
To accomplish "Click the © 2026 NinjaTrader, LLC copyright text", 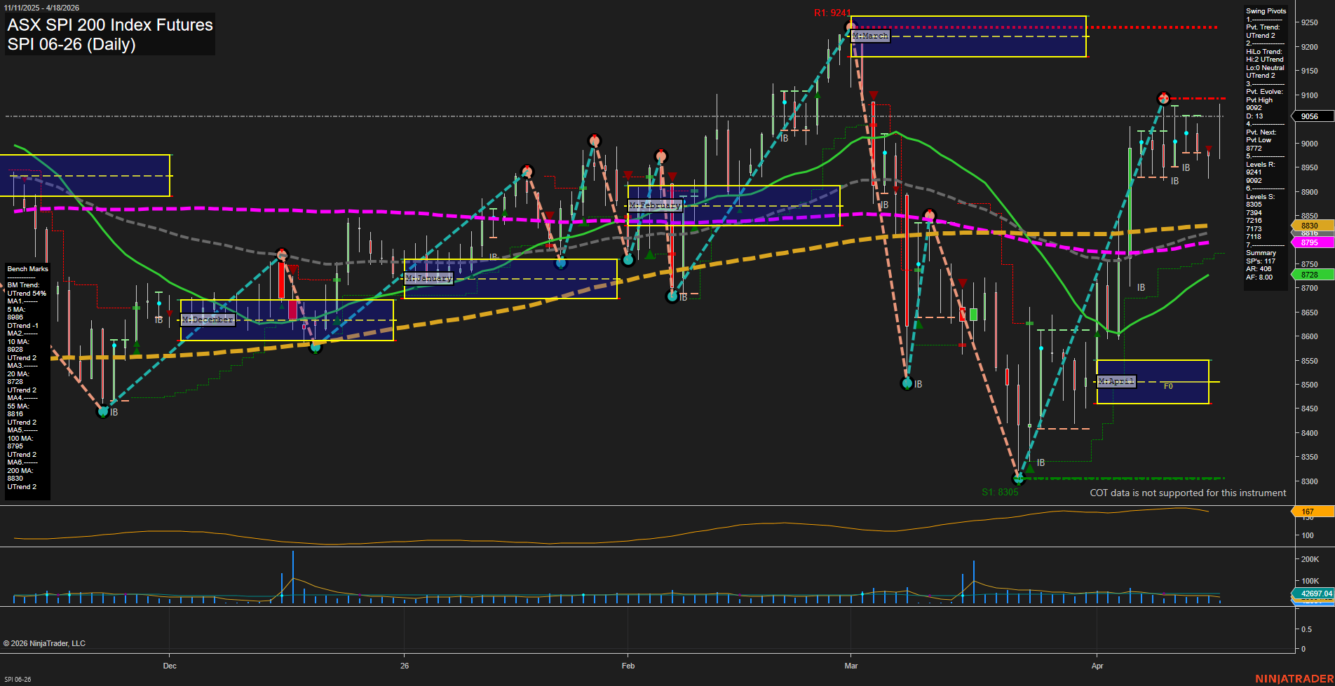I will [46, 643].
